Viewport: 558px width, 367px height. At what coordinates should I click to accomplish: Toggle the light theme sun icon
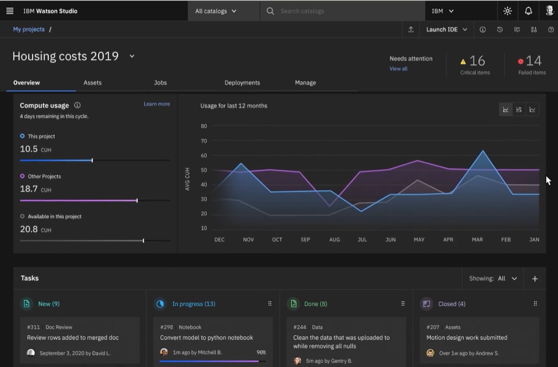click(507, 11)
